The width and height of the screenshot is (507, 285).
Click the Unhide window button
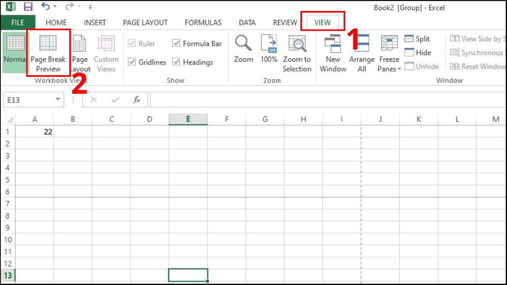[x=422, y=66]
